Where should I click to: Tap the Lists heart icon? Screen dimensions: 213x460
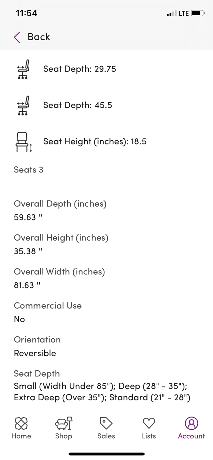coord(149,423)
